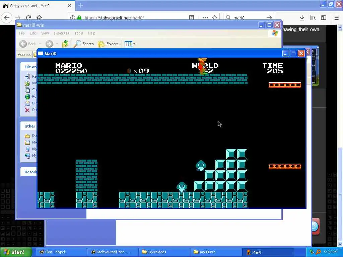Click the My Computer icon under Other Places
The width and height of the screenshot is (343, 257).
point(27,149)
